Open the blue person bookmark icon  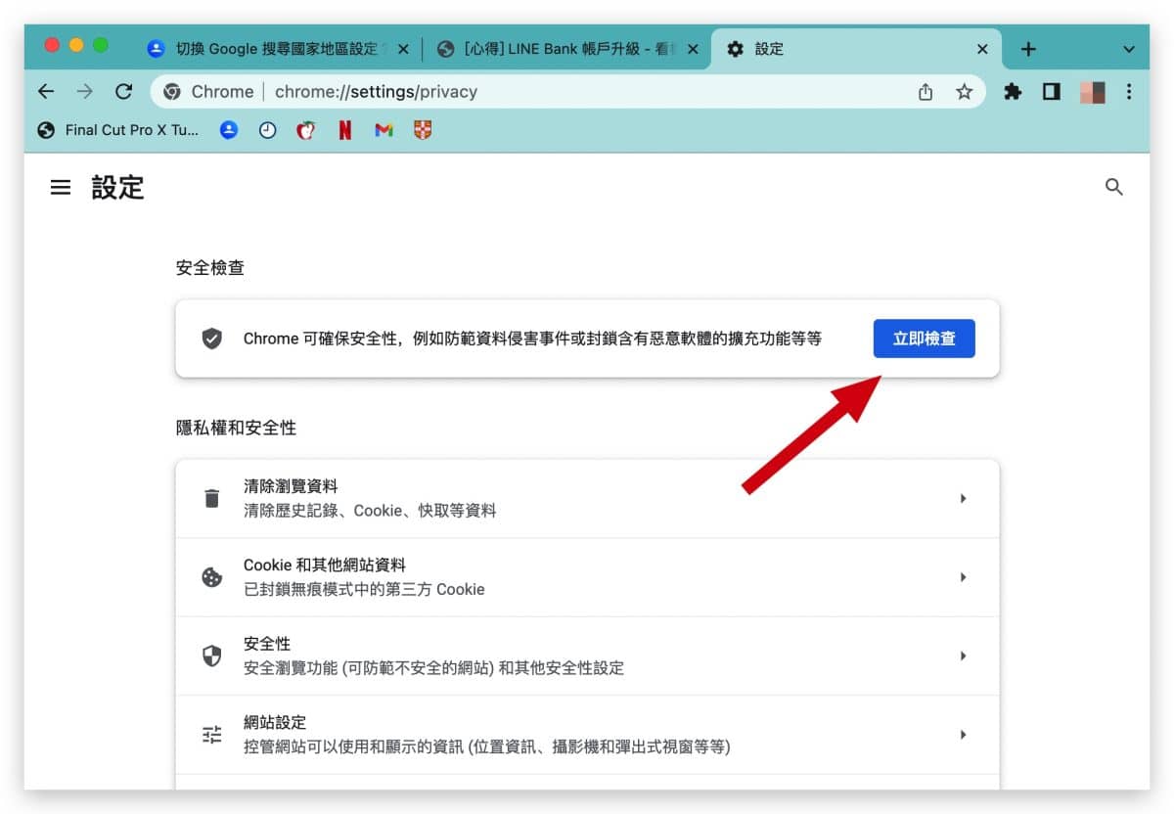(229, 129)
